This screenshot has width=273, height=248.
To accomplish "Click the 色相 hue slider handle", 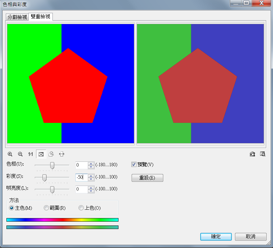I will click(x=52, y=165).
